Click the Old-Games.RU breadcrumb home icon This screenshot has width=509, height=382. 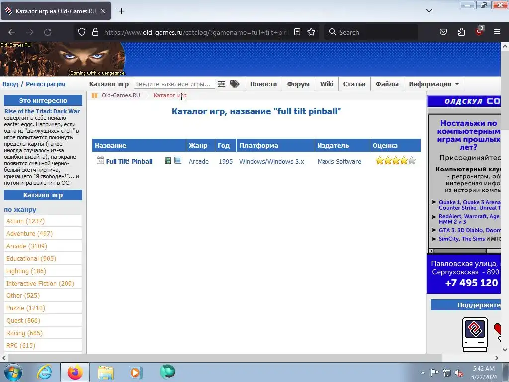[x=95, y=95]
